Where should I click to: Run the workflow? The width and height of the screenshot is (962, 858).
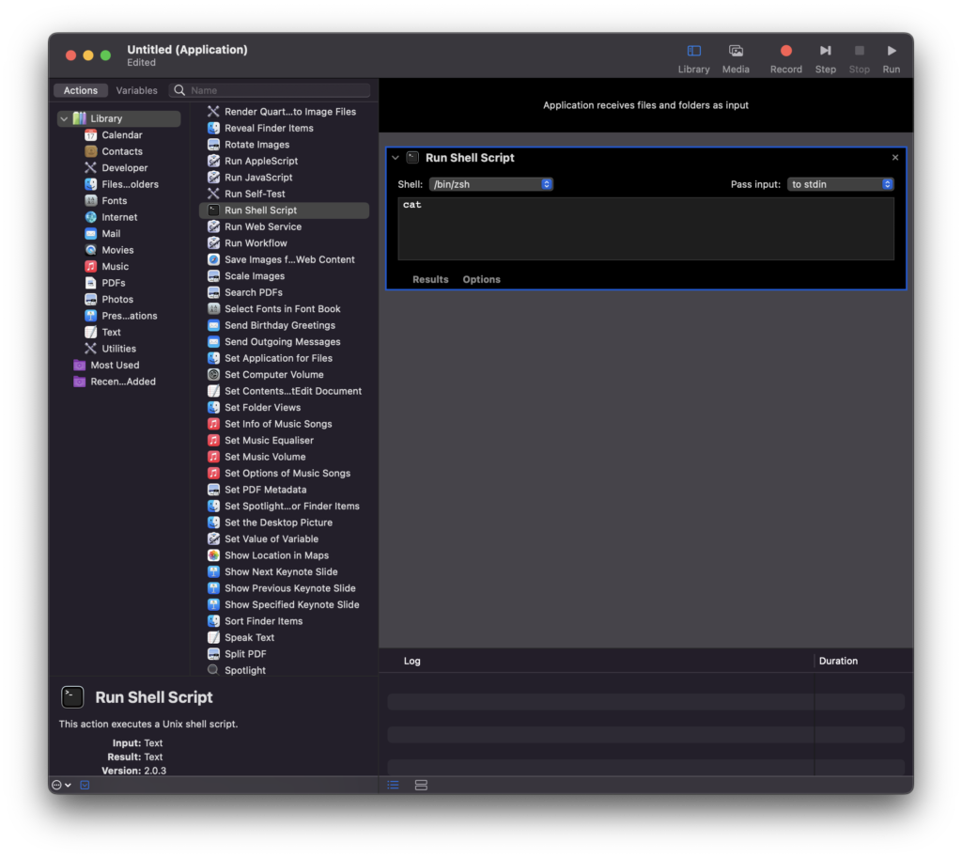point(891,58)
